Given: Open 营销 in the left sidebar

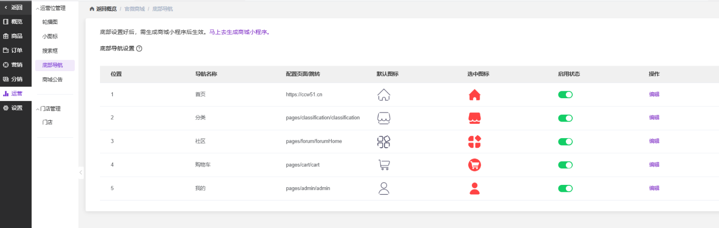Looking at the screenshot, I should point(16,65).
